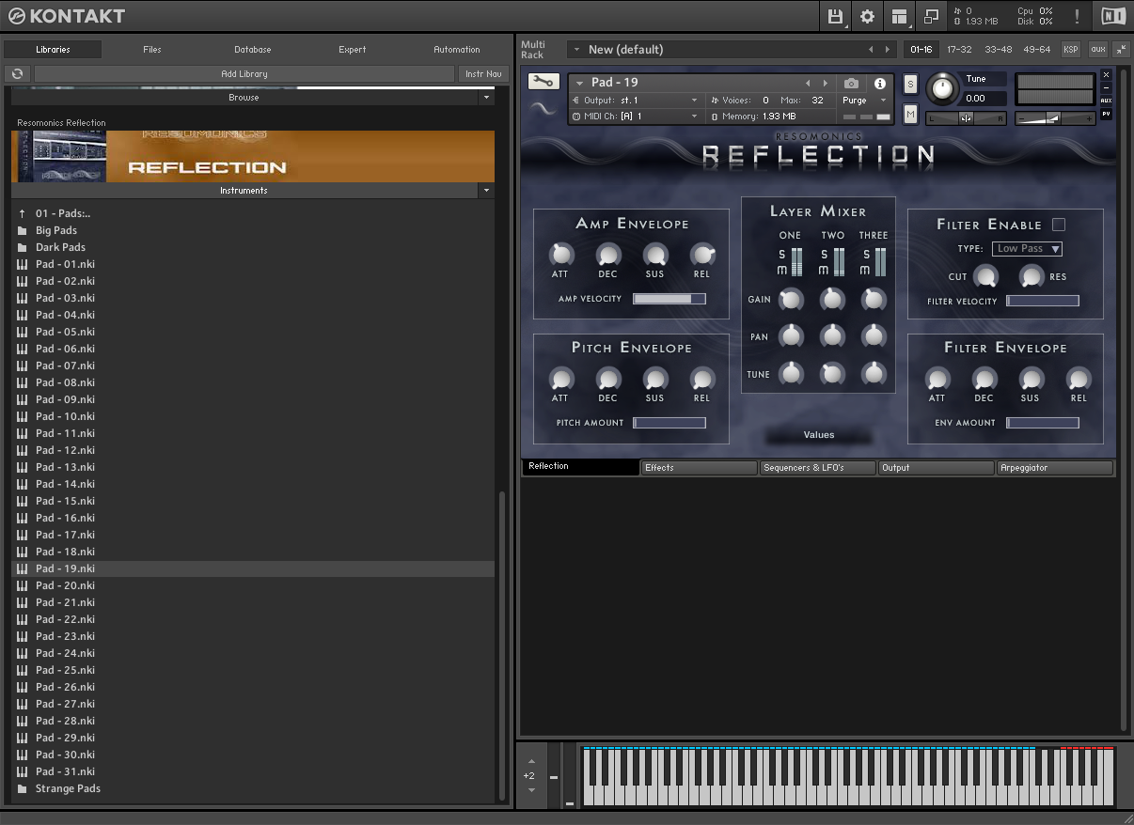1134x825 pixels.
Task: Open the Pad - 19 instrument name dropdown arrow
Action: (580, 83)
